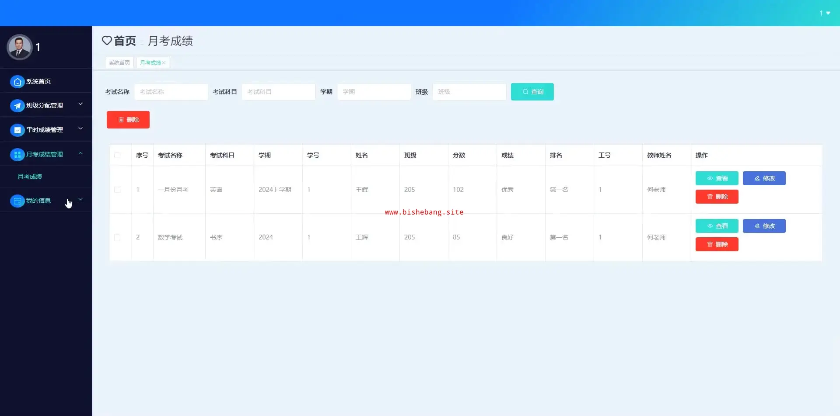Click the user avatar photo

[x=19, y=47]
